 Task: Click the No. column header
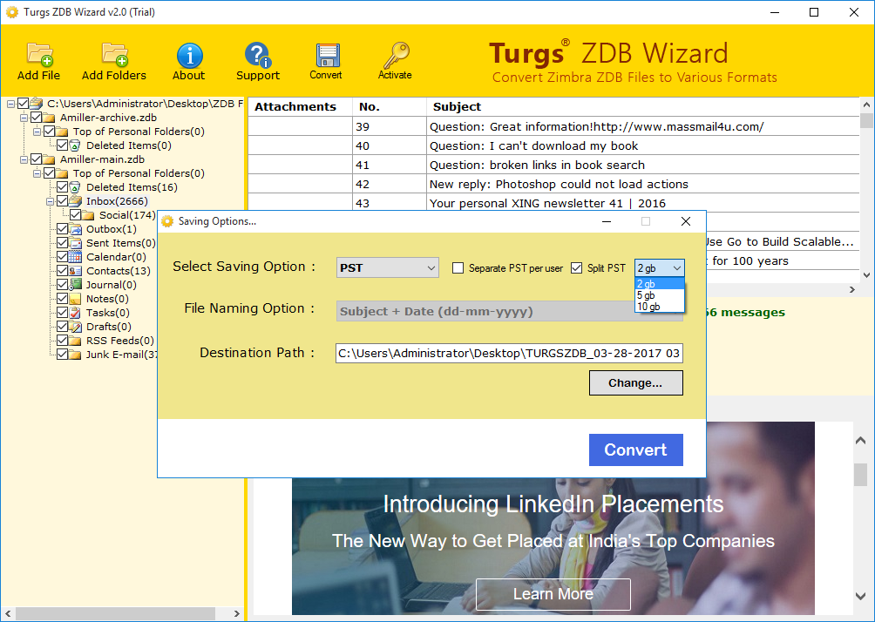click(390, 106)
